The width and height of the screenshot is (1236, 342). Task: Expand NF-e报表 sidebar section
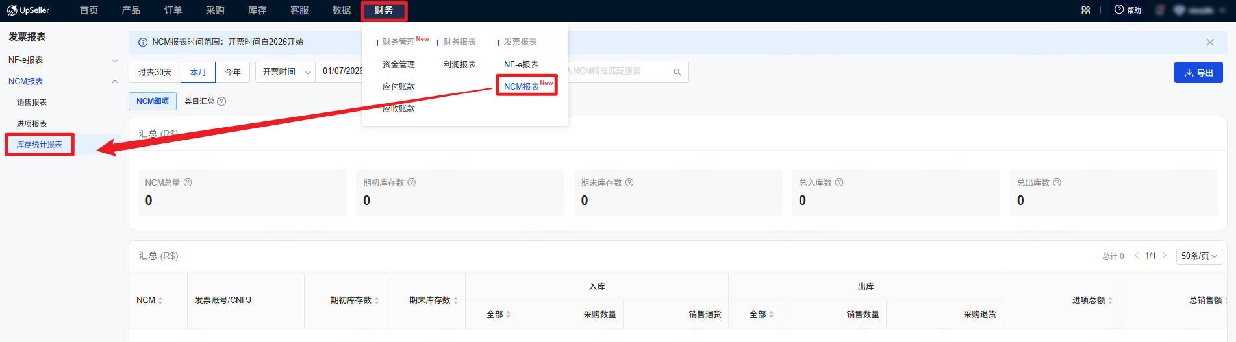pyautogui.click(x=115, y=60)
